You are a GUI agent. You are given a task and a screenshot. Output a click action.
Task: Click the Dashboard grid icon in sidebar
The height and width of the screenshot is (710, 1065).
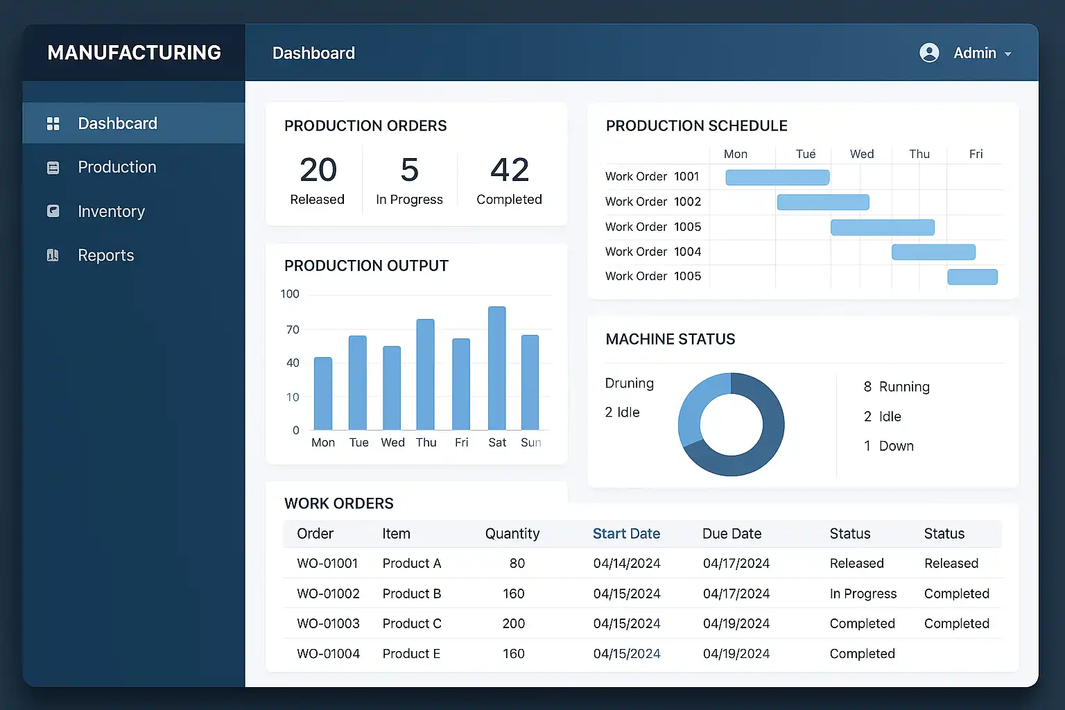[x=53, y=123]
